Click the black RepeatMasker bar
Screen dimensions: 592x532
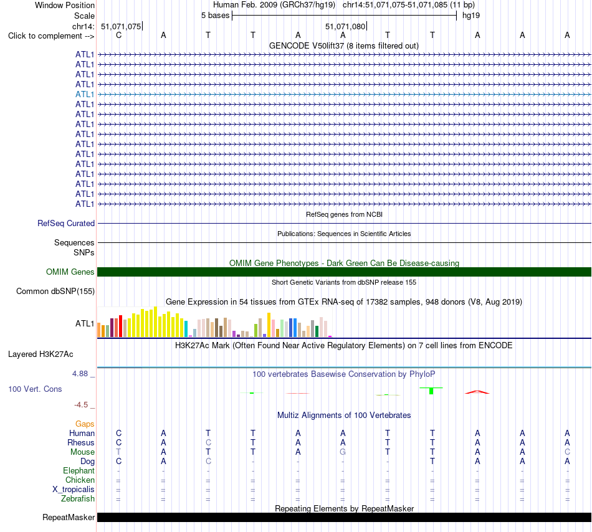(x=345, y=517)
